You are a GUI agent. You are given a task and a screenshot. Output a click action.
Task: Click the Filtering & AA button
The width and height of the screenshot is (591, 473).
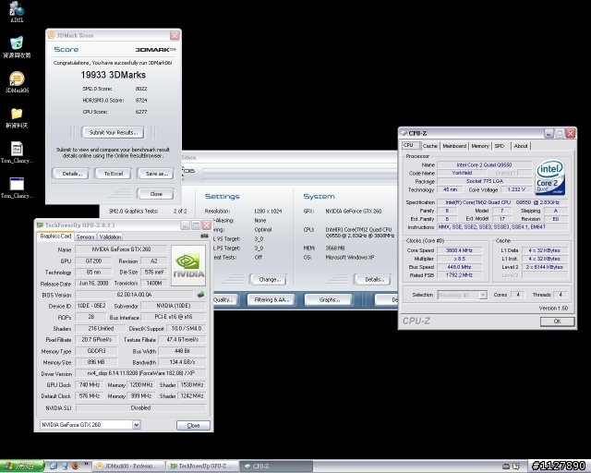pyautogui.click(x=271, y=300)
